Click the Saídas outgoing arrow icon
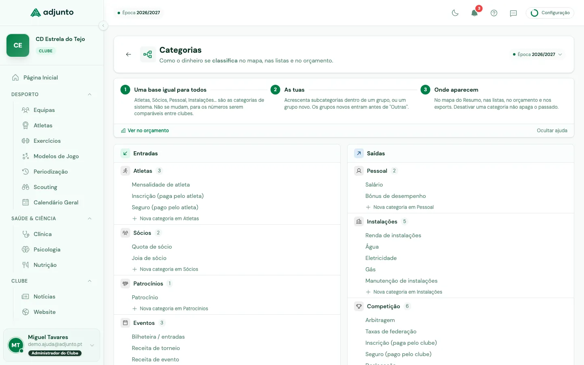This screenshot has width=584, height=365. [x=359, y=153]
